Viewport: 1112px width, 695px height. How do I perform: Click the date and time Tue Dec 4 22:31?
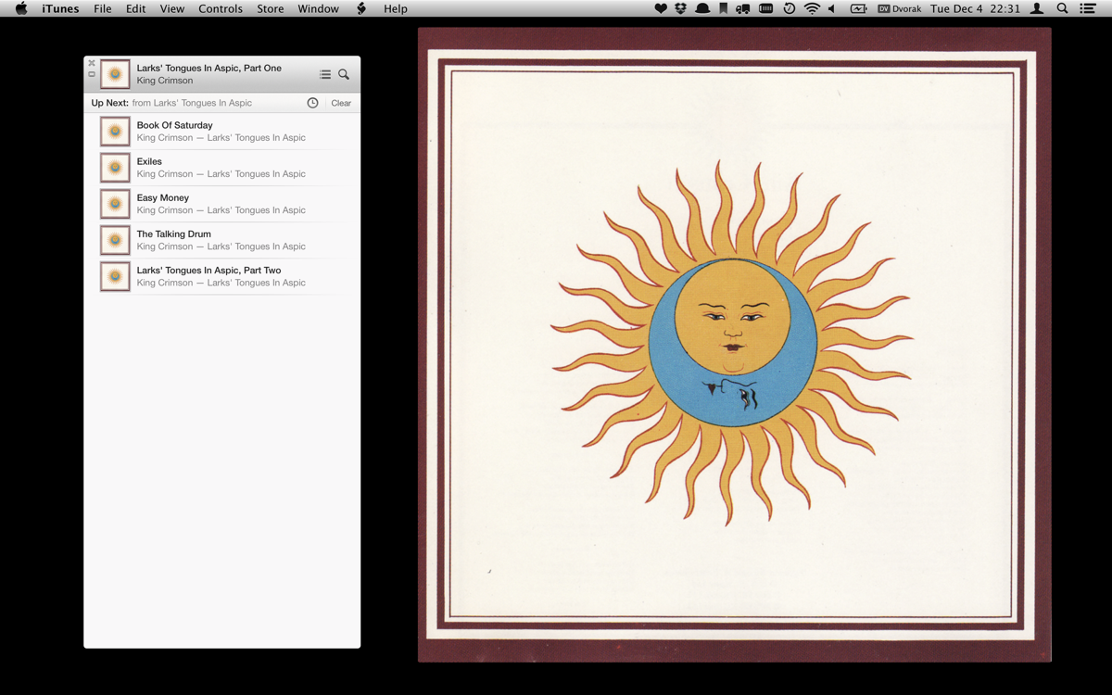coord(975,8)
